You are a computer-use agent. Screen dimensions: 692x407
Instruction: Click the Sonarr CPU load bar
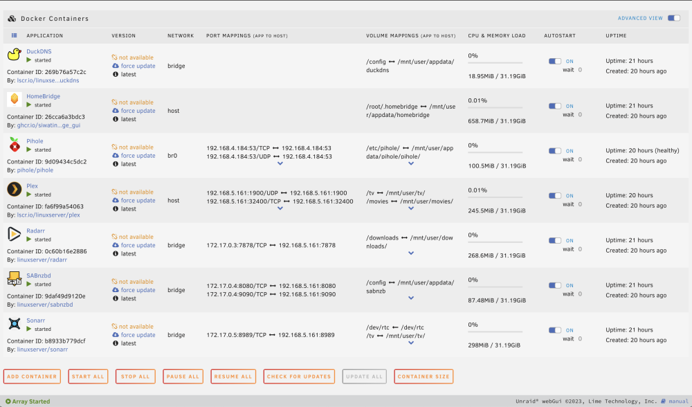495,332
